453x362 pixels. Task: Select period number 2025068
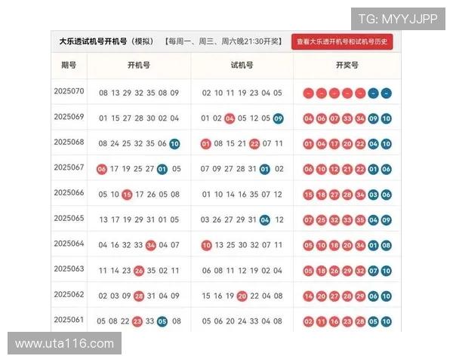coord(69,142)
